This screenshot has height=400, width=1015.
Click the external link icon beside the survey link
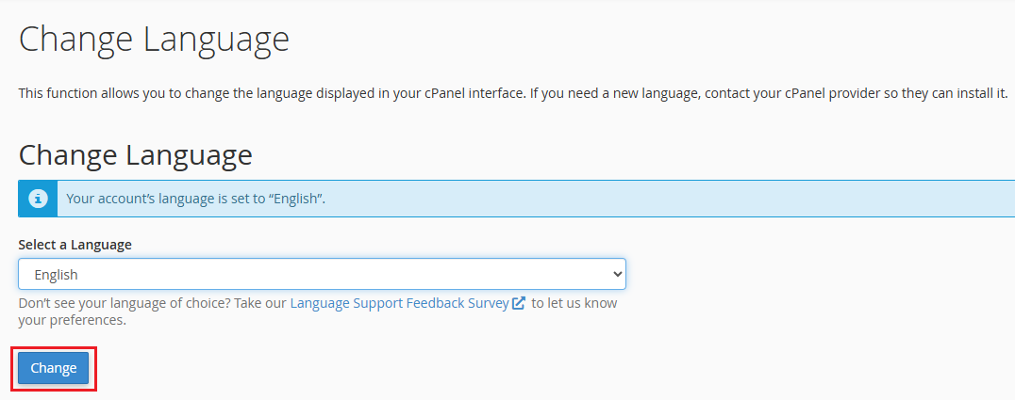point(519,303)
